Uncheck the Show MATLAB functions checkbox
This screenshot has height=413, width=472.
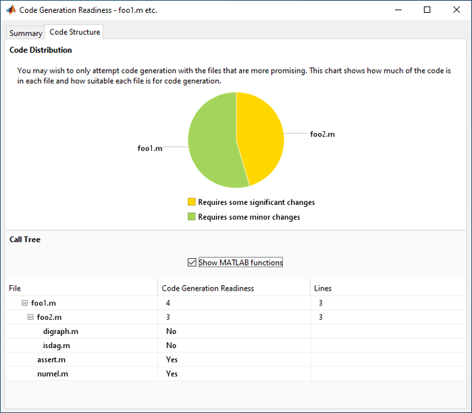click(192, 262)
